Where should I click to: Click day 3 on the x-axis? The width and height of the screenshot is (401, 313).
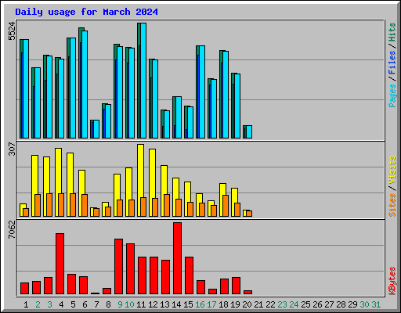49,304
